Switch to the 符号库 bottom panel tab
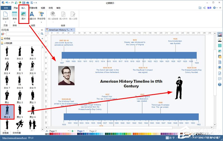223x141 pixels. pos(6,133)
